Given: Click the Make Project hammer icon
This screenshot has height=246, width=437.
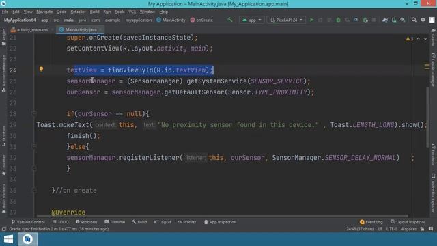Looking at the screenshot, I should click(230, 20).
